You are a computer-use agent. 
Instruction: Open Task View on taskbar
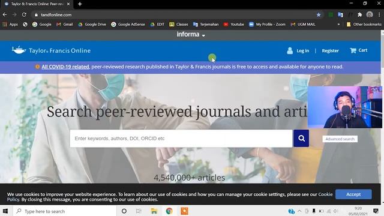[139, 211]
